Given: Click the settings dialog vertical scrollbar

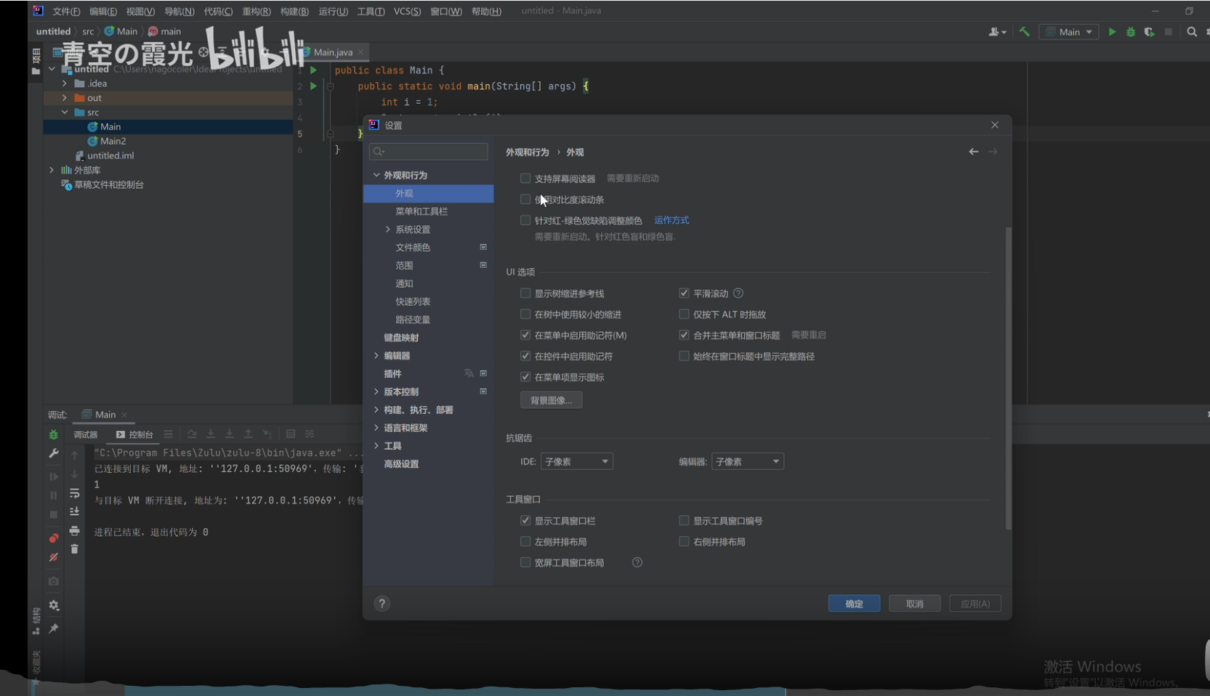Looking at the screenshot, I should (1008, 378).
